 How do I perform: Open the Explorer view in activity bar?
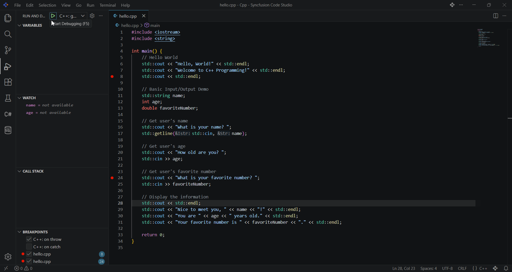(8, 18)
